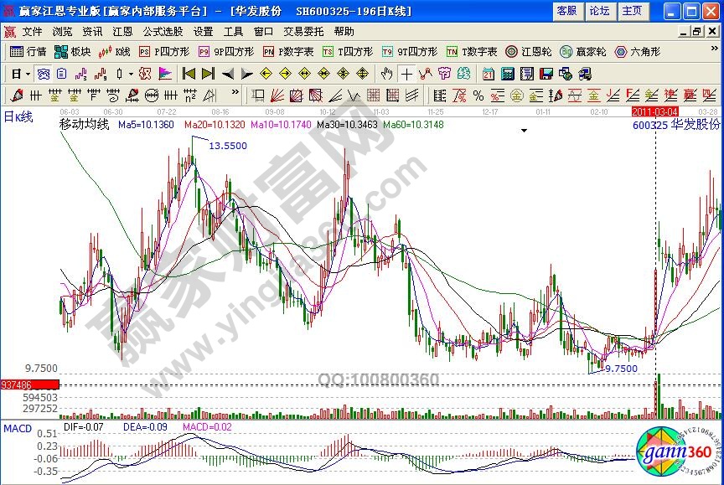Screen dimensions: 724x485
Task: Toggle the crosshair cursor button
Action: pyautogui.click(x=406, y=74)
